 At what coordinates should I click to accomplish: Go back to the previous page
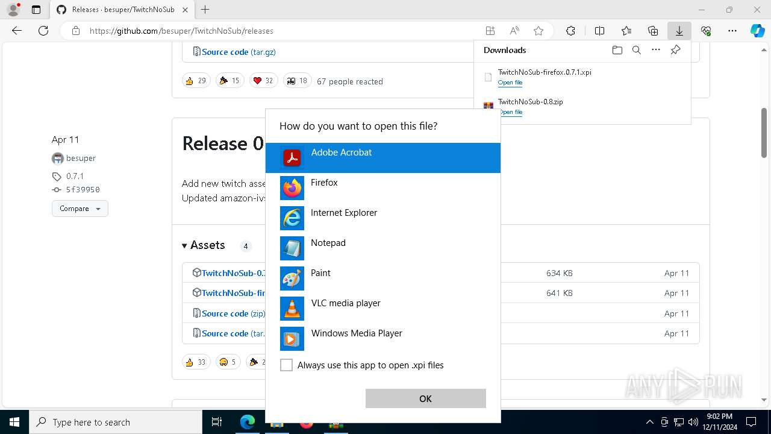17,31
